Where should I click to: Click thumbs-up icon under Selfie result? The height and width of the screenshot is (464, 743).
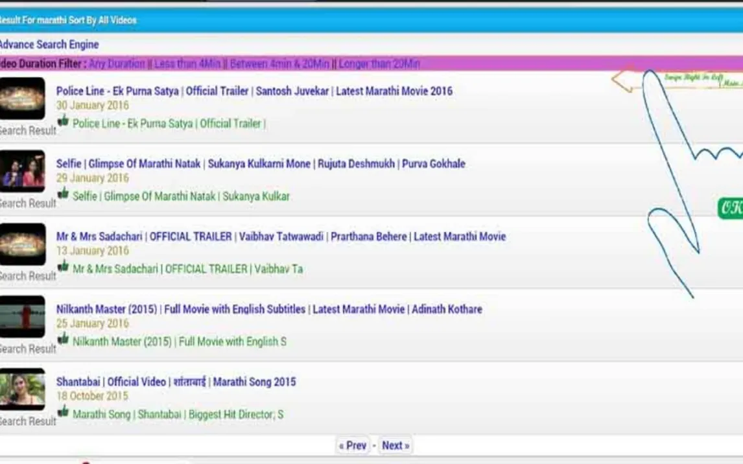tap(63, 194)
